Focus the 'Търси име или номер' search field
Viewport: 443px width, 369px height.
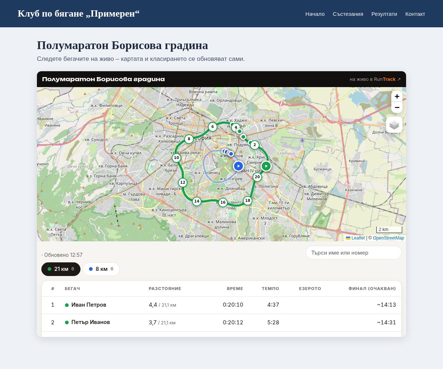[x=354, y=253]
